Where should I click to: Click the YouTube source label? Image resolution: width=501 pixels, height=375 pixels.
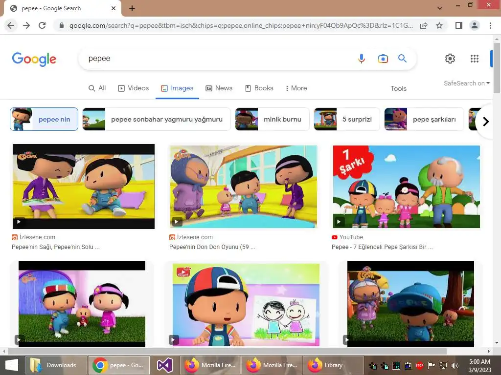tap(351, 237)
